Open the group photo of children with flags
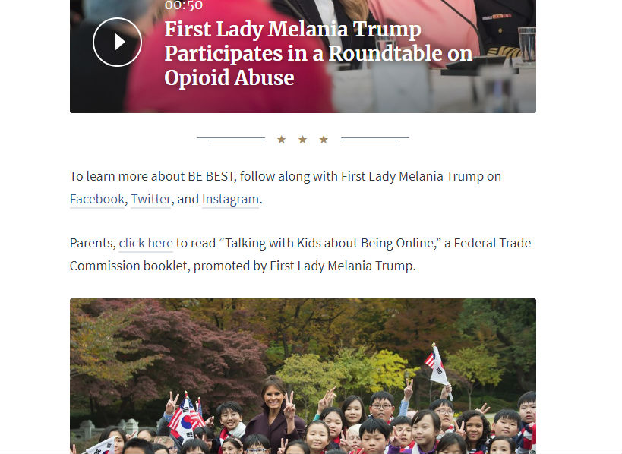 pyautogui.click(x=303, y=377)
